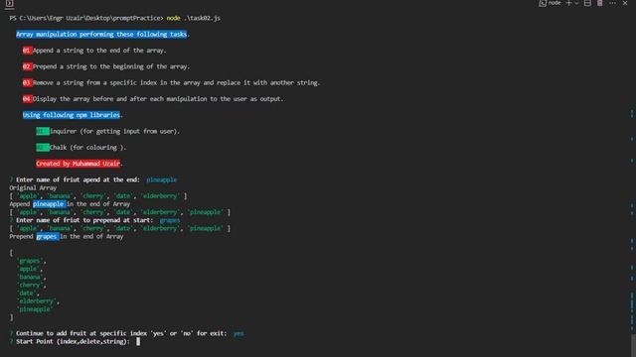
Task: Click the 'yes' answer after the continue prompt
Action: pos(238,333)
